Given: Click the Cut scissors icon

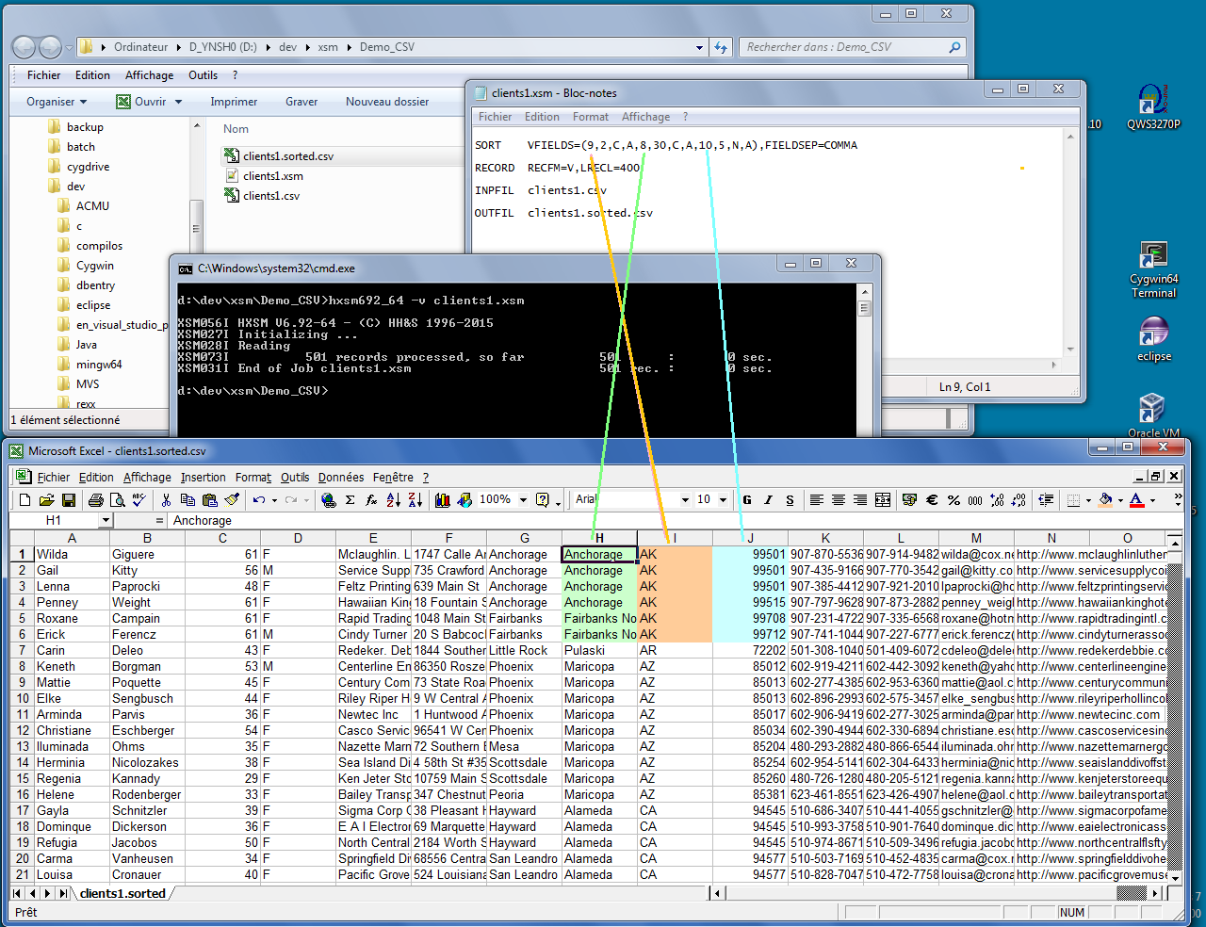Looking at the screenshot, I should pos(166,500).
